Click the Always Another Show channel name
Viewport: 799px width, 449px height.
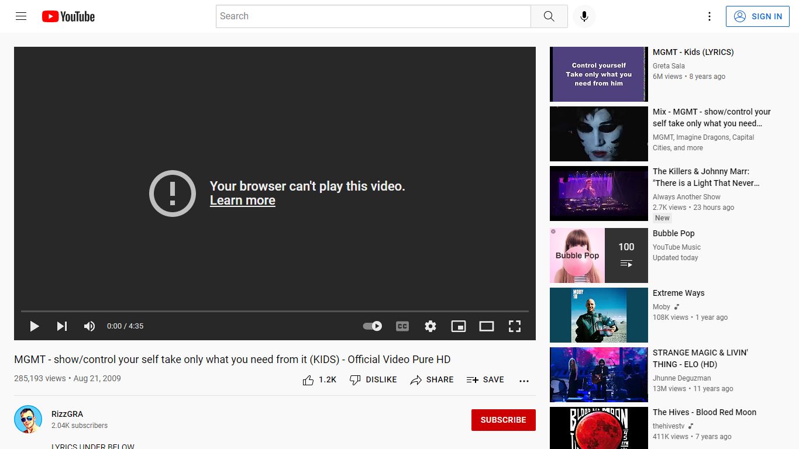[x=687, y=197]
